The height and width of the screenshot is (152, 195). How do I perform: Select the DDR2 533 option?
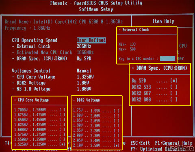154,87
